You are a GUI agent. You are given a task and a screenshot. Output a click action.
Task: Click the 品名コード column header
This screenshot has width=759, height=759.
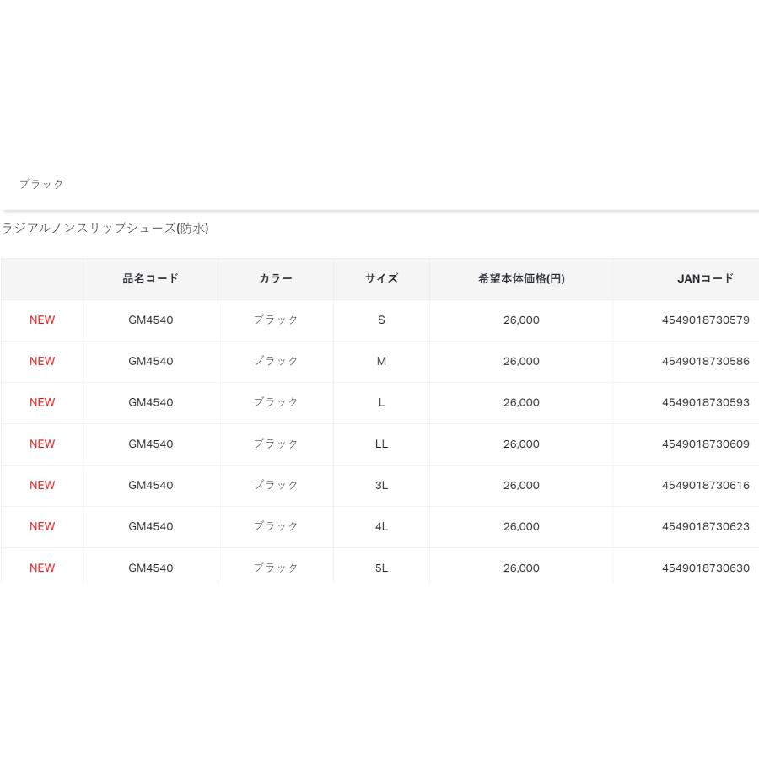(x=151, y=278)
